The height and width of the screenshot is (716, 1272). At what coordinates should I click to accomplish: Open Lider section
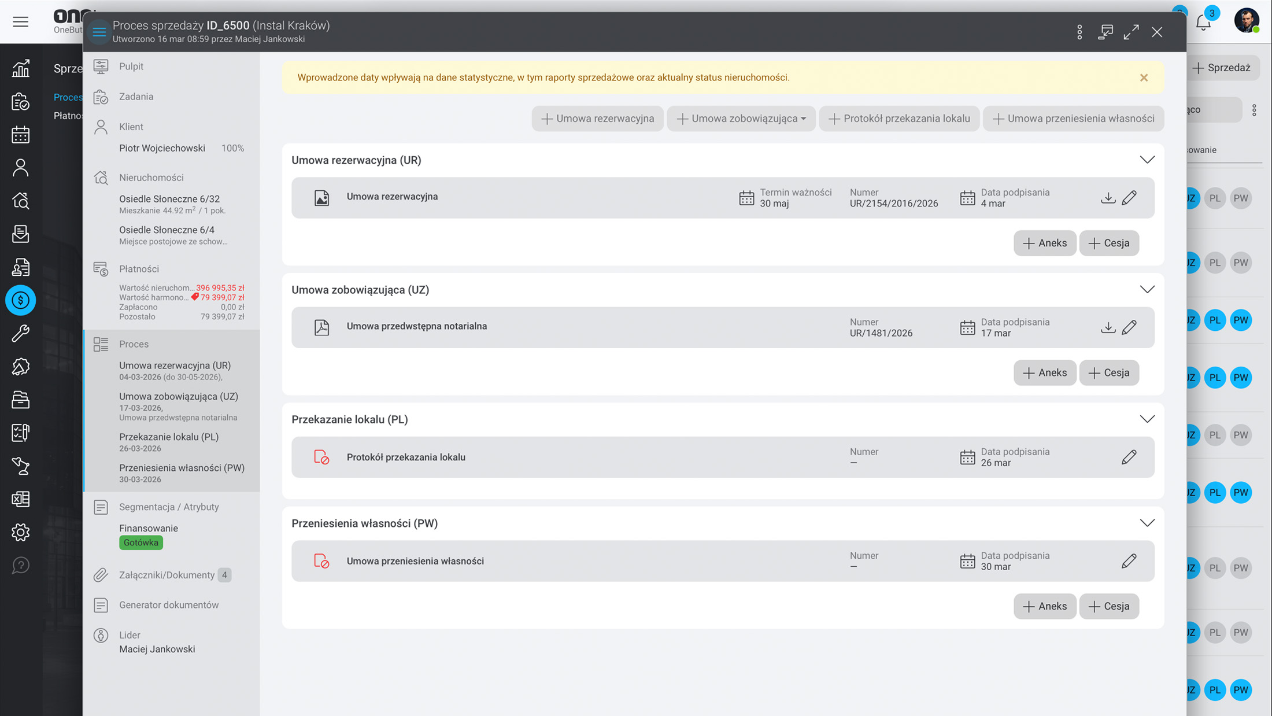pyautogui.click(x=130, y=635)
